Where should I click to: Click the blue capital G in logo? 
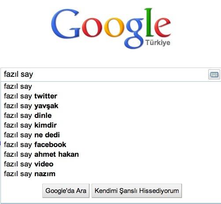66,24
